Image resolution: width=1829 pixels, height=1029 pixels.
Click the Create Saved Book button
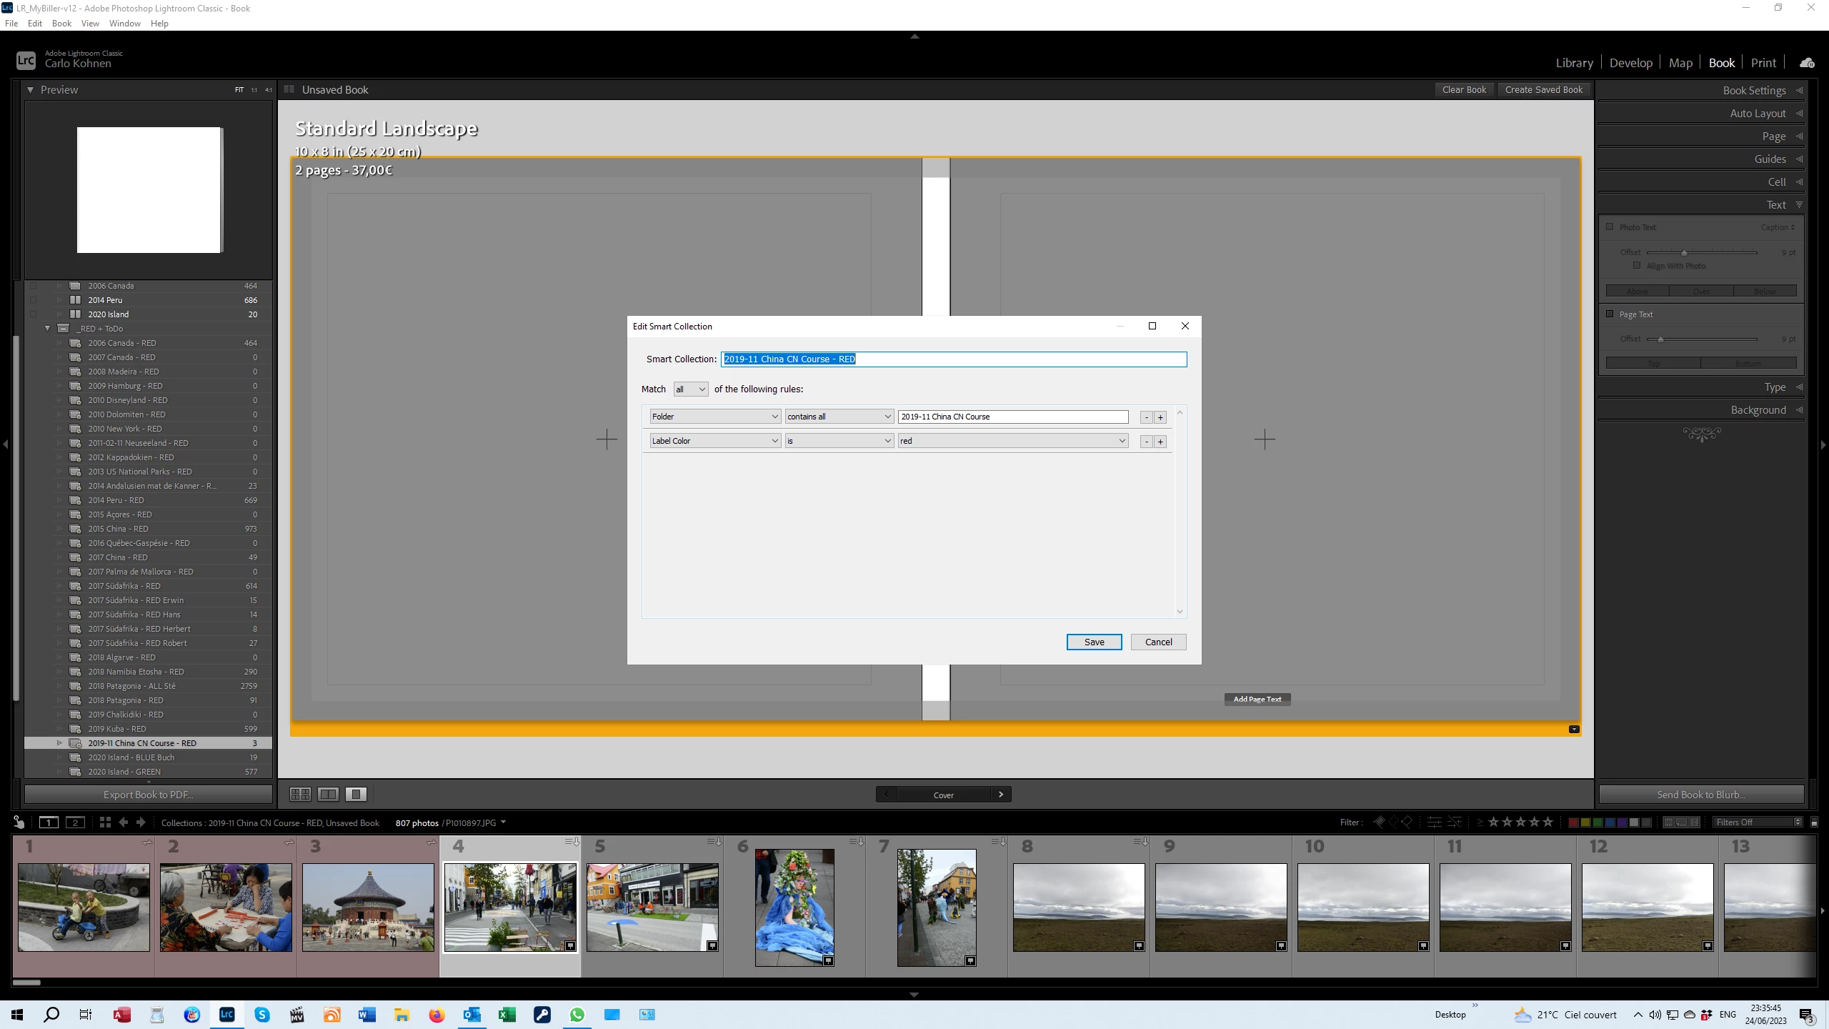pyautogui.click(x=1543, y=90)
